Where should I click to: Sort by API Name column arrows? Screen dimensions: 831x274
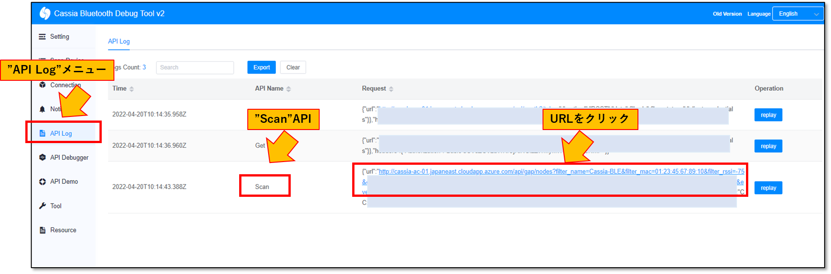click(x=288, y=89)
